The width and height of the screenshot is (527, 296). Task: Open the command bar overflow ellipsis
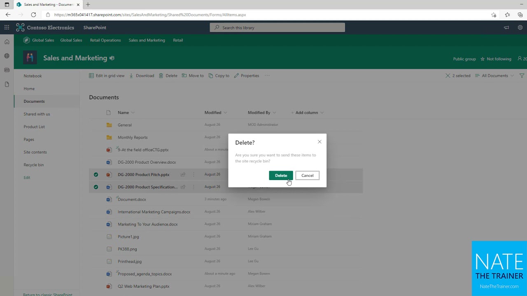[x=267, y=76]
